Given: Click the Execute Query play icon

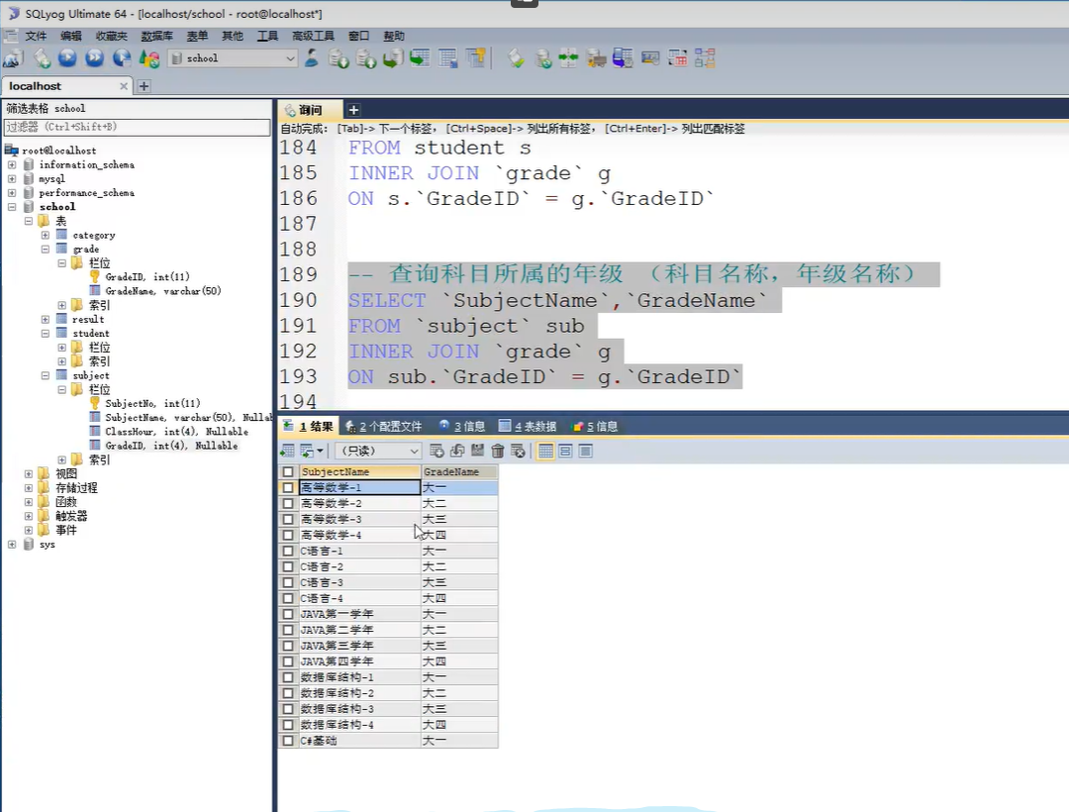Looking at the screenshot, I should [67, 58].
